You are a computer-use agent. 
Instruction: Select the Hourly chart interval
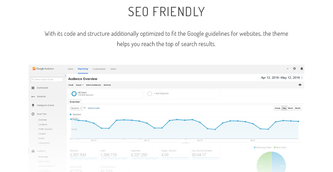tap(277, 108)
